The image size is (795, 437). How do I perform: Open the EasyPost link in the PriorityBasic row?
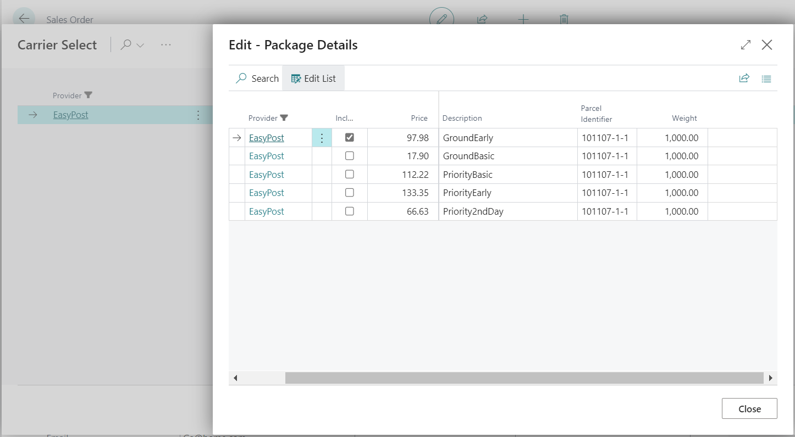(x=267, y=175)
